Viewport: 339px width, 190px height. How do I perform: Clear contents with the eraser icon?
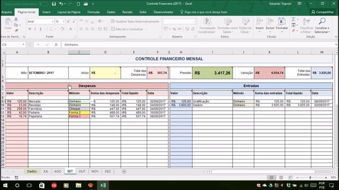[293, 31]
